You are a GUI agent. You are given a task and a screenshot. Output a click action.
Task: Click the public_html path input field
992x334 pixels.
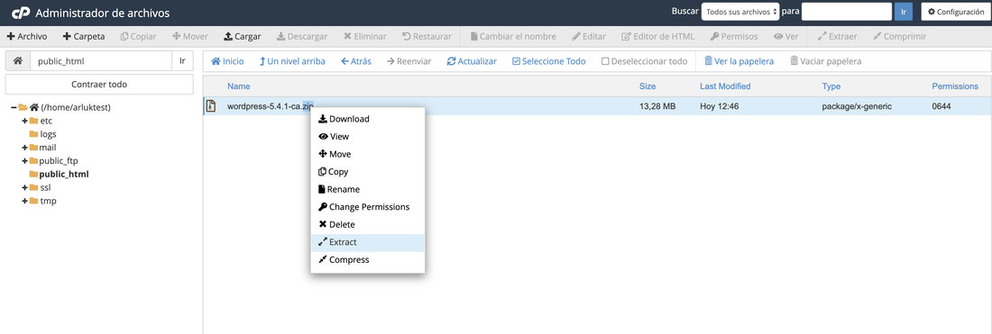(x=101, y=61)
